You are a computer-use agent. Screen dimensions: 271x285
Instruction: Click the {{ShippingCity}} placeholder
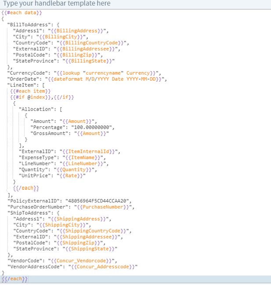pyautogui.click(x=62, y=225)
